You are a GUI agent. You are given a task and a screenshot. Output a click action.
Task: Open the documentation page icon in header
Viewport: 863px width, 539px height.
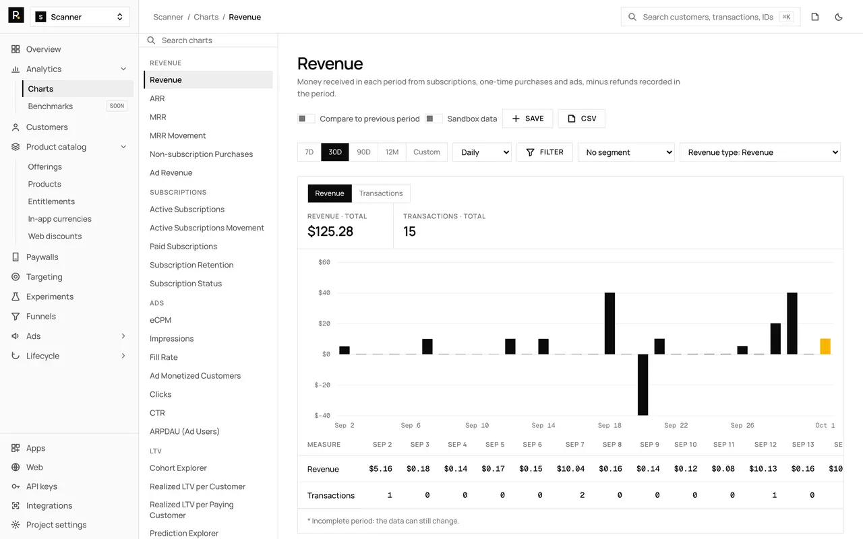pos(815,17)
